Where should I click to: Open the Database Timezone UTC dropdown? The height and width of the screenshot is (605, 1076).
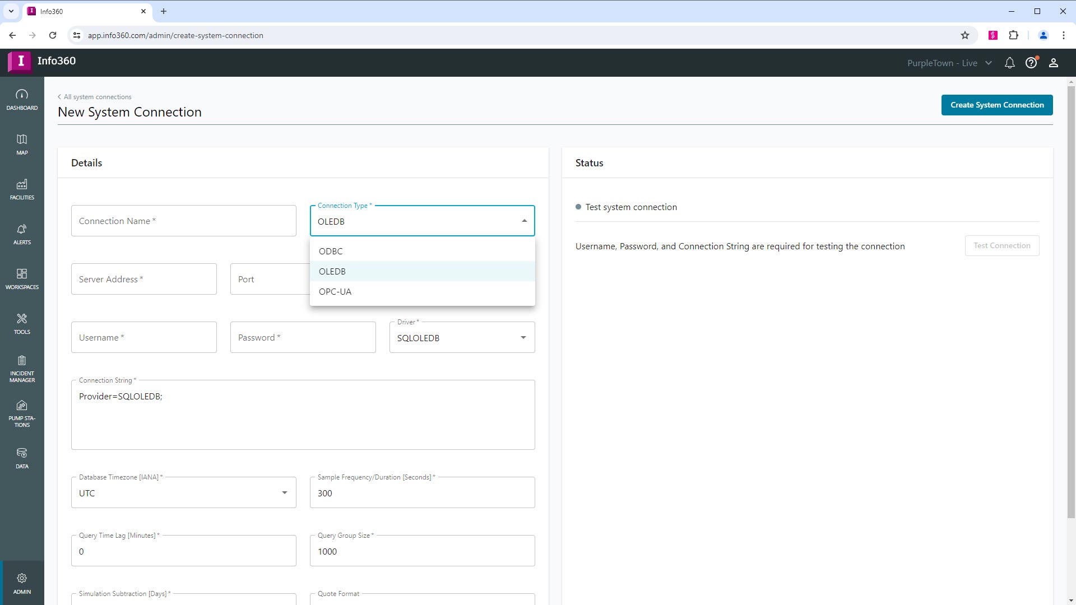coord(284,493)
